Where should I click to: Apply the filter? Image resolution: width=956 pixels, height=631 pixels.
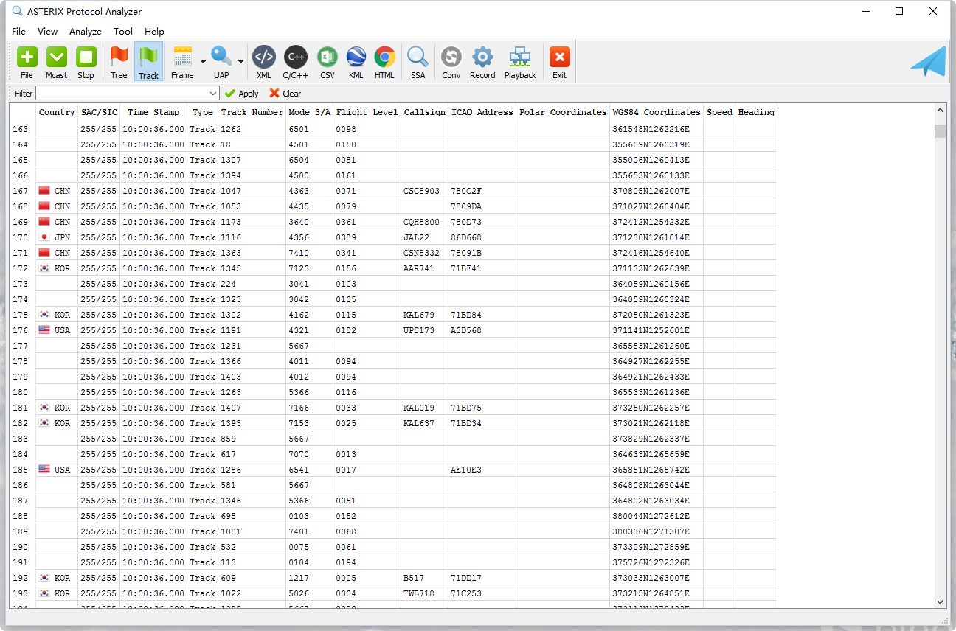coord(242,94)
